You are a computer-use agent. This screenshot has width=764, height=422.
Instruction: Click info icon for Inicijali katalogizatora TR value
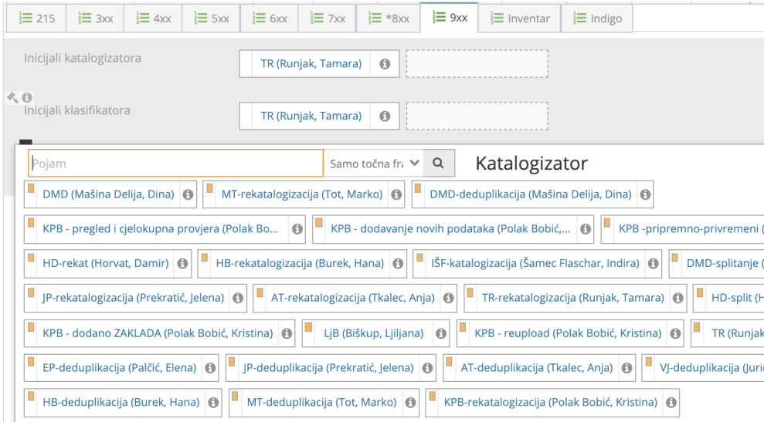click(x=385, y=64)
